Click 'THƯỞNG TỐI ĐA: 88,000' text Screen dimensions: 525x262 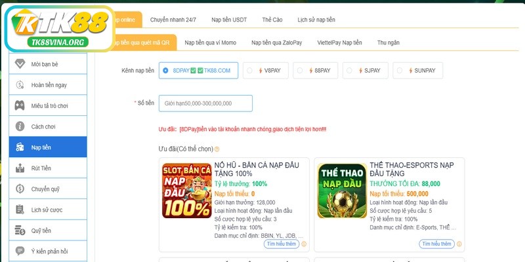point(405,184)
